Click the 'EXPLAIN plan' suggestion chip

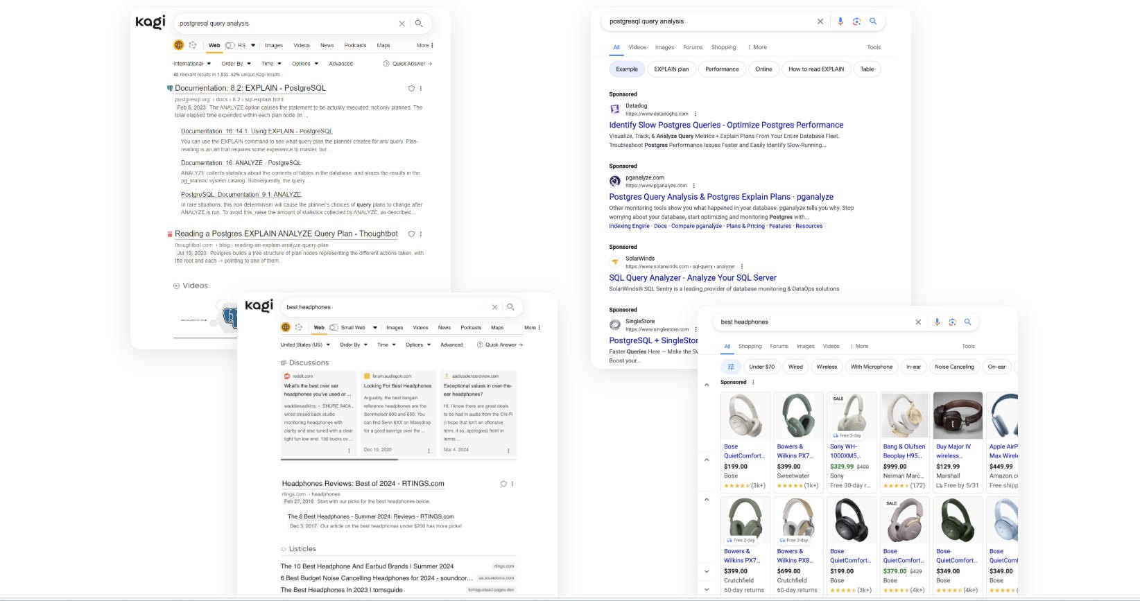[x=671, y=69]
